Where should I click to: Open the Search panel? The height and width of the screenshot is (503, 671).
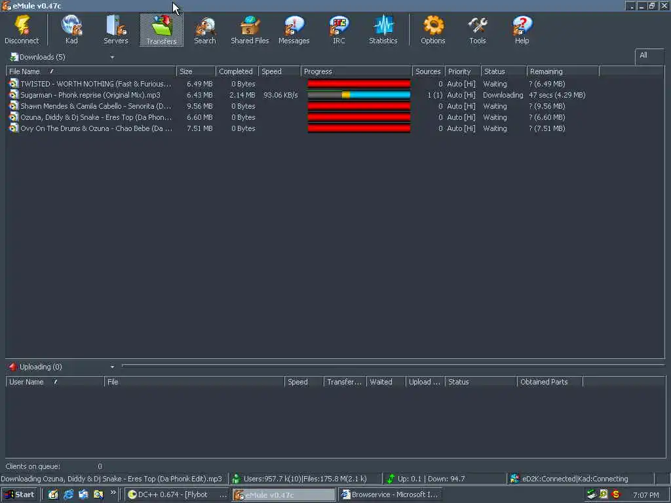pyautogui.click(x=205, y=30)
